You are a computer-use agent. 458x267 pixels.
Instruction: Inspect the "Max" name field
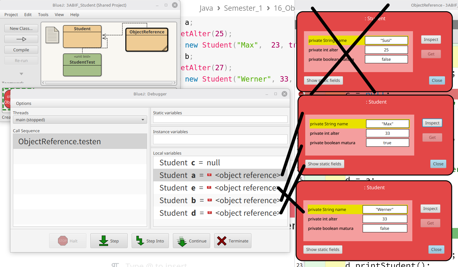pyautogui.click(x=432, y=123)
